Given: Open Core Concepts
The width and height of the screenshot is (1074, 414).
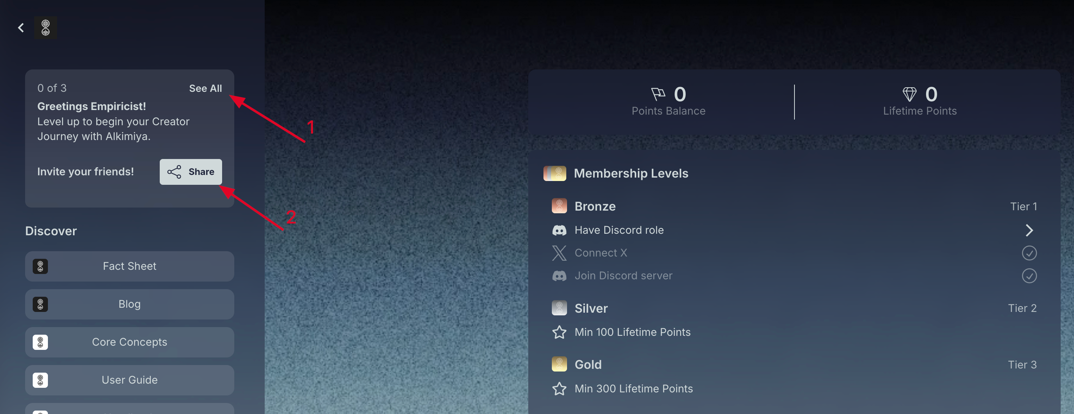Looking at the screenshot, I should [x=130, y=342].
